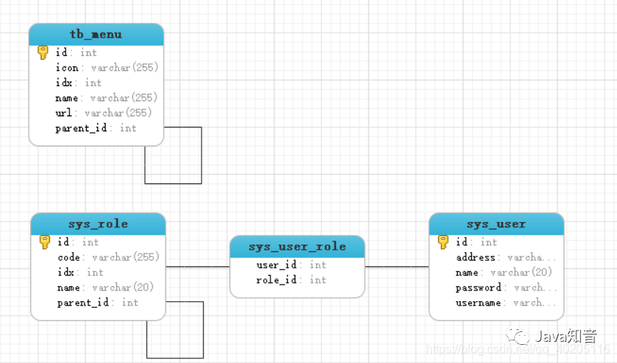Select the code: varchar(255) field in sys_role
Viewport: 617px width, 363px height.
point(108,257)
